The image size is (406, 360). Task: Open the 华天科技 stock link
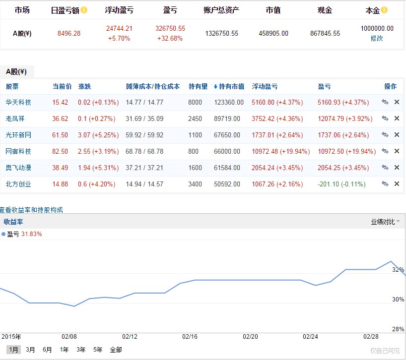[x=18, y=102]
